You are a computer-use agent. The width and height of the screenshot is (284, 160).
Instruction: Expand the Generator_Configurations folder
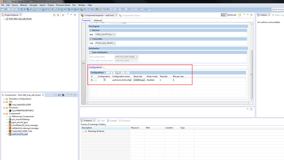click(4, 99)
